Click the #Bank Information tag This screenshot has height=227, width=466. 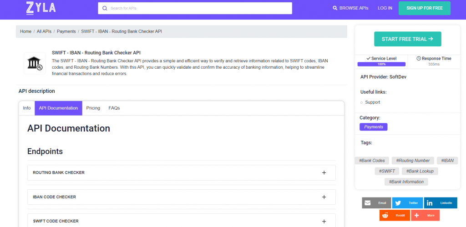[x=406, y=182]
